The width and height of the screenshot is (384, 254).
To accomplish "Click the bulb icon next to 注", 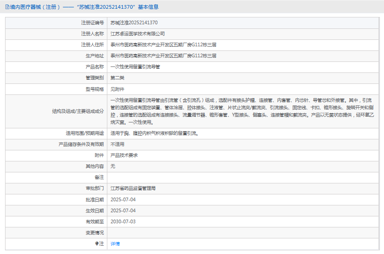I will 97,244.
